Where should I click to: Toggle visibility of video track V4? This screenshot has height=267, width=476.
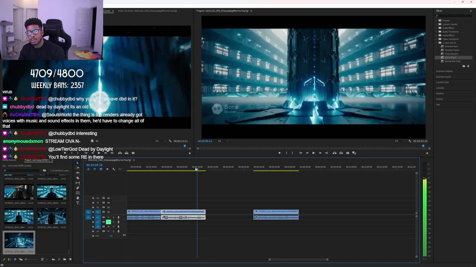tap(108, 198)
